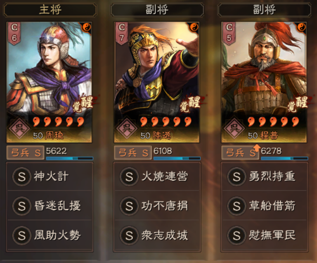The width and height of the screenshot is (317, 263).
Task: Click the troop bar under 6108
Action: [x=177, y=158]
